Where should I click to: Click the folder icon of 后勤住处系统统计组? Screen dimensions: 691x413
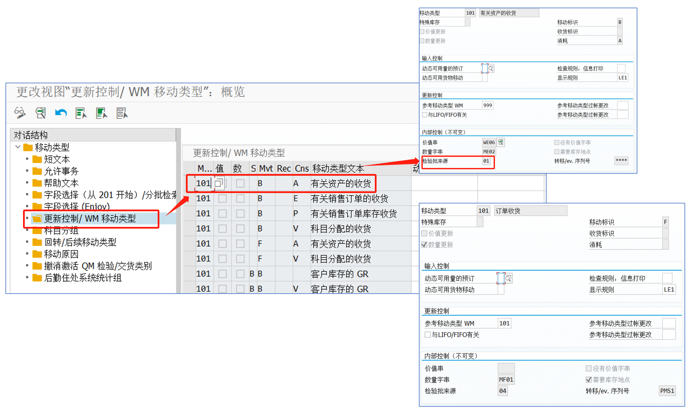[x=37, y=278]
